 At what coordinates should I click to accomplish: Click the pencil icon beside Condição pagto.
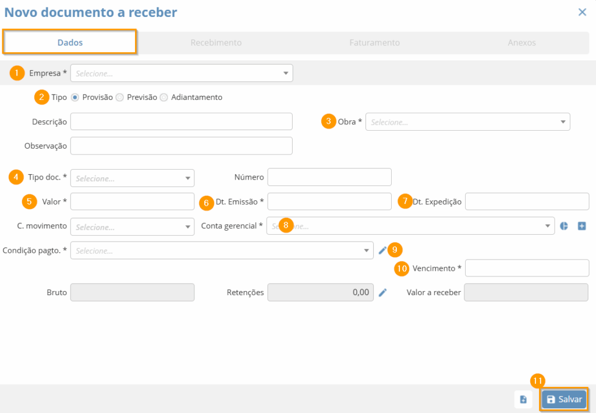point(382,250)
